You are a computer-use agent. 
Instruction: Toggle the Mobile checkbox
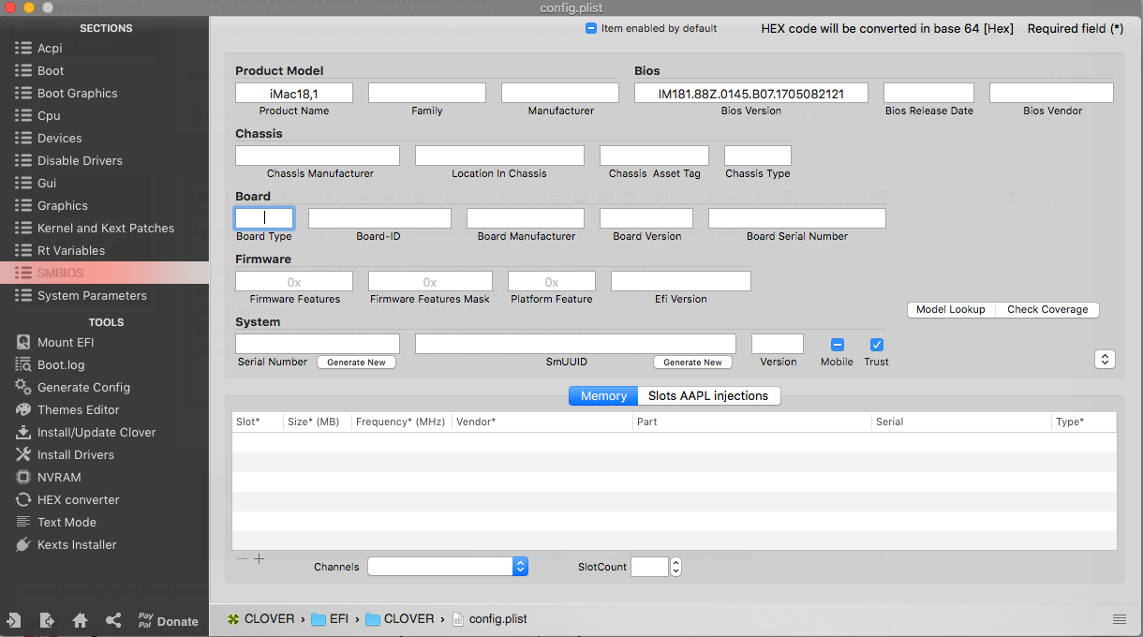(838, 345)
